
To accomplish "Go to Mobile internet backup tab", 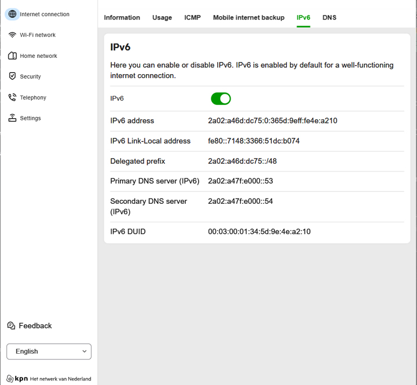I will coord(248,17).
